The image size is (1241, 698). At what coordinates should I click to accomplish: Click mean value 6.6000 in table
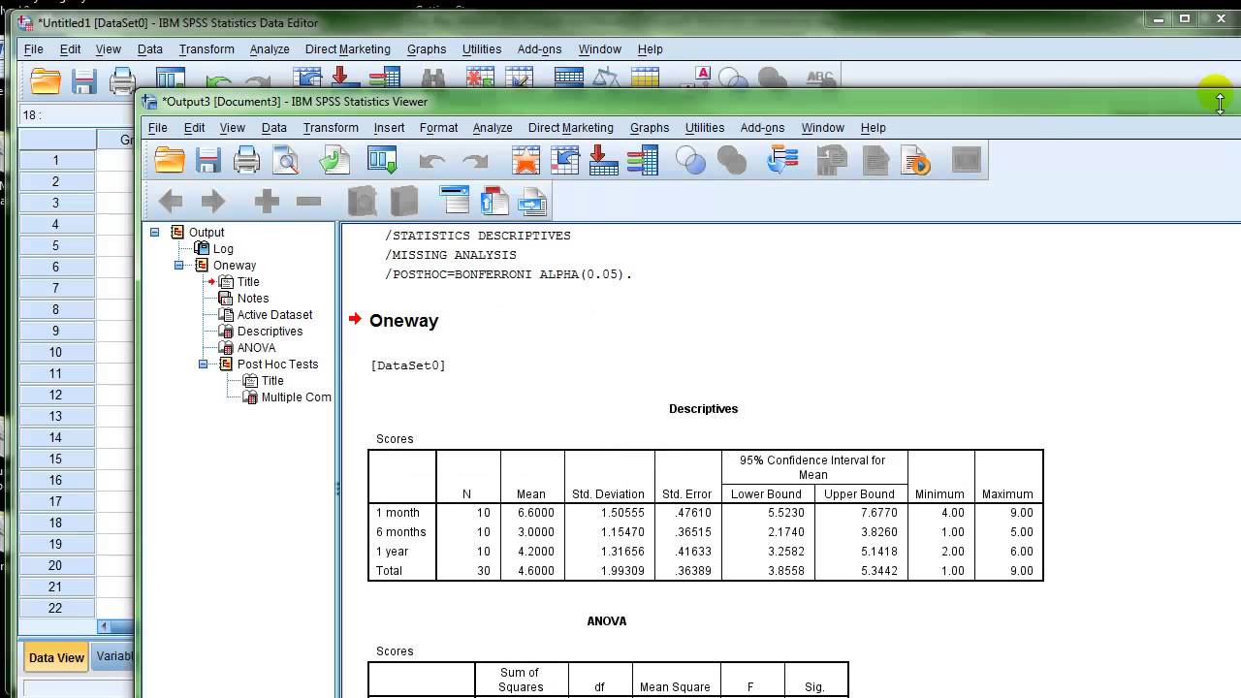(536, 513)
